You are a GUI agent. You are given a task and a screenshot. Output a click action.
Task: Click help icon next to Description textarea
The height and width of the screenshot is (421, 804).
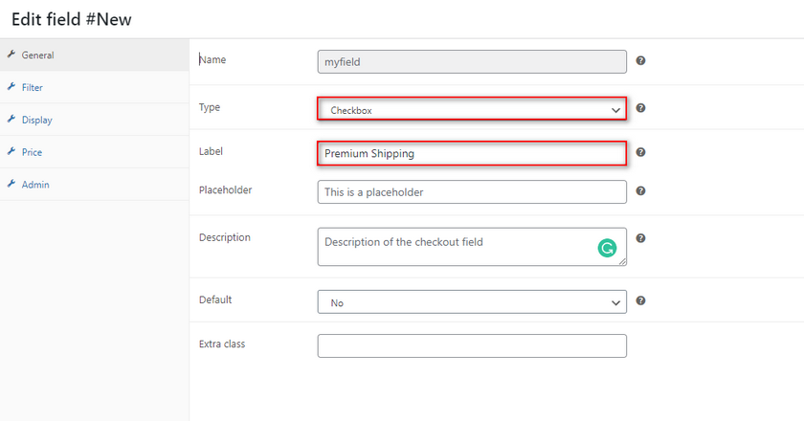coord(640,238)
